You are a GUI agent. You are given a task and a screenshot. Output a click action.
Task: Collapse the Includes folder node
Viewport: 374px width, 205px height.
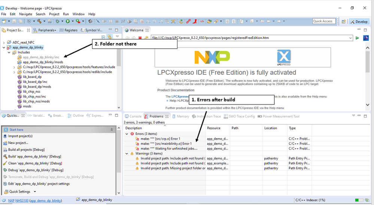(x=9, y=52)
